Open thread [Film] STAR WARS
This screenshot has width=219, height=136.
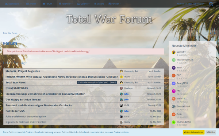tap(17, 88)
